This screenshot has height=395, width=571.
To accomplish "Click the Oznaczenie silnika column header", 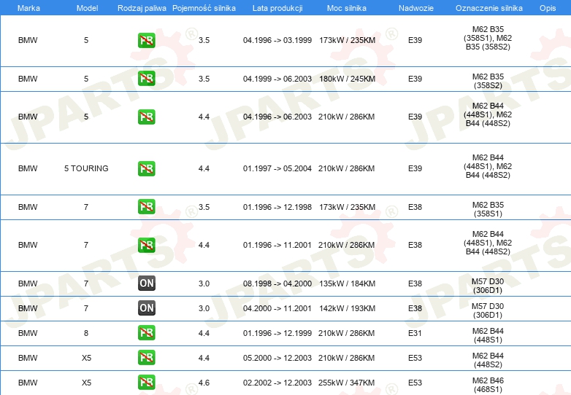I will coord(488,8).
